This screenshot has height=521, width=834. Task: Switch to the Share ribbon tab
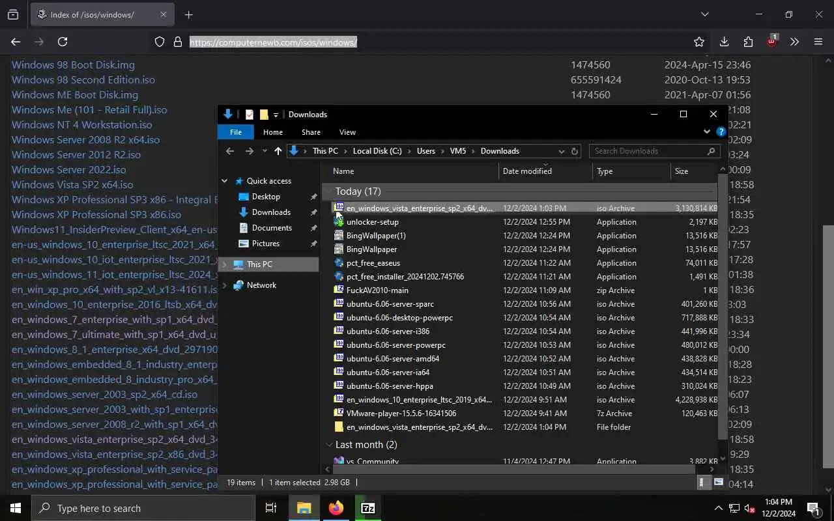(311, 132)
